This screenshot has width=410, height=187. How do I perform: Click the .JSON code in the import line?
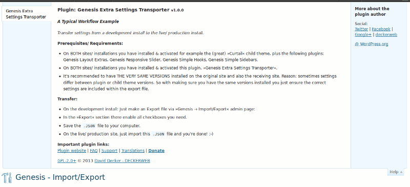click(158, 134)
